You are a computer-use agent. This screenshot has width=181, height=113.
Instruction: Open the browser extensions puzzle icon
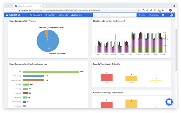[x=163, y=10]
